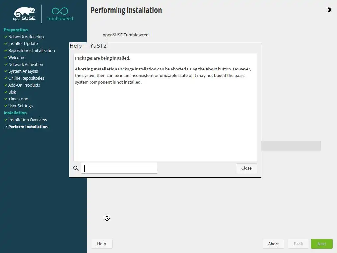Click the Preparation section heading
This screenshot has height=253, width=337.
tap(16, 30)
